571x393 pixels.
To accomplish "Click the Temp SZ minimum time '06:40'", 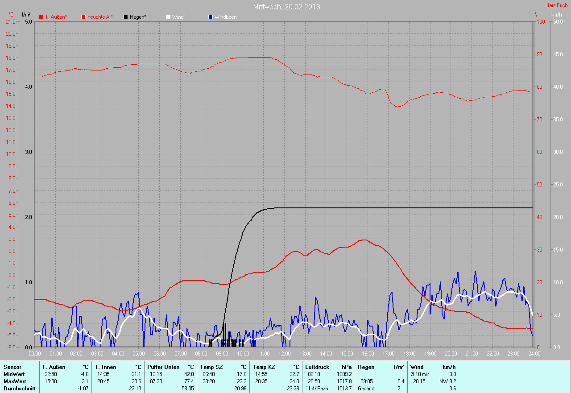I will coord(209,374).
